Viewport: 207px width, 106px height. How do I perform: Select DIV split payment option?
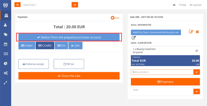[76, 46]
